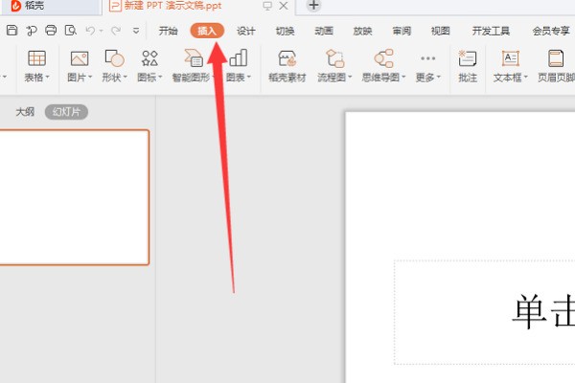575x383 pixels.
Task: Select the 幻灯片 (Slides) panel view
Action: tap(66, 112)
